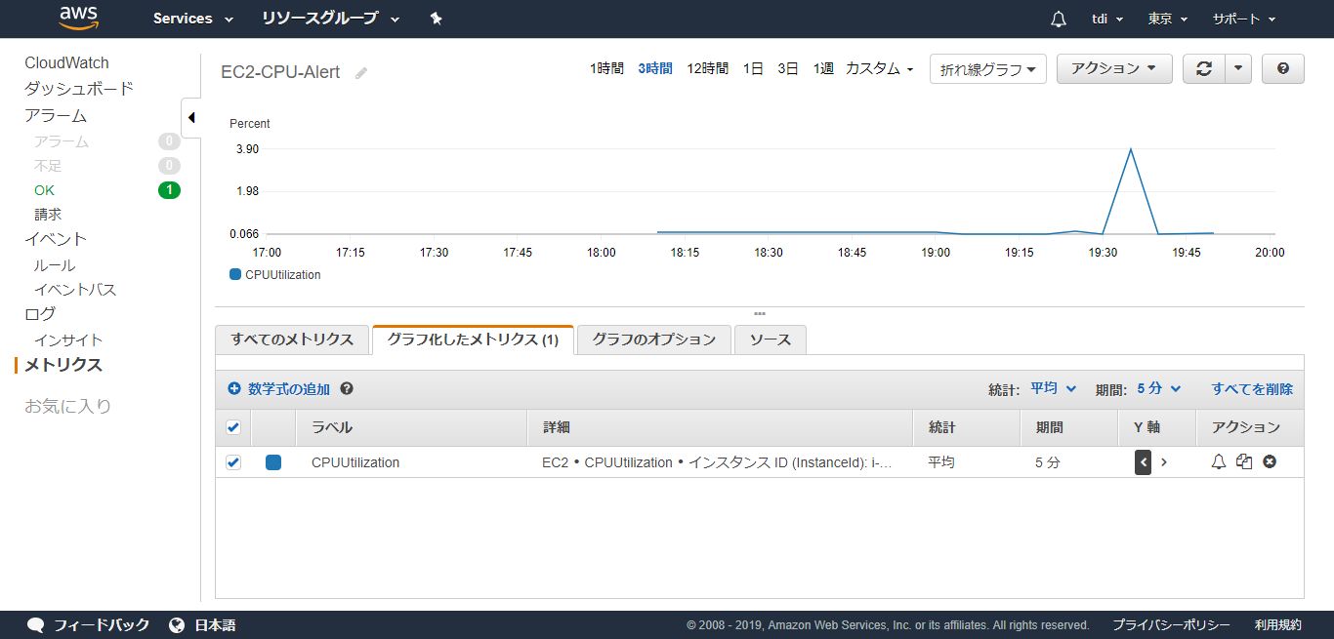Collapse the left navigation panel arrow
Viewport: 1334px width, 639px height.
pos(191,118)
